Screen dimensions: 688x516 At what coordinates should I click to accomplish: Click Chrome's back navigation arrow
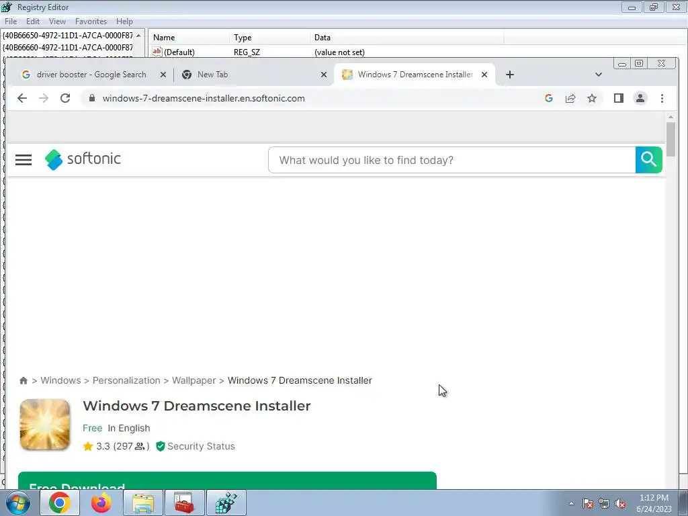(22, 98)
